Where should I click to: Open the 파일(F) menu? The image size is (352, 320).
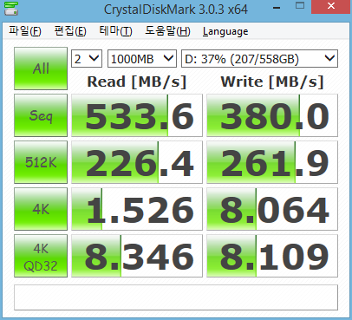click(25, 31)
